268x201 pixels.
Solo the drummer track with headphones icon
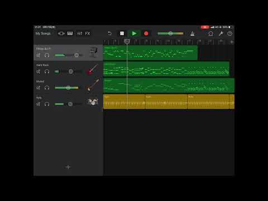[47, 104]
